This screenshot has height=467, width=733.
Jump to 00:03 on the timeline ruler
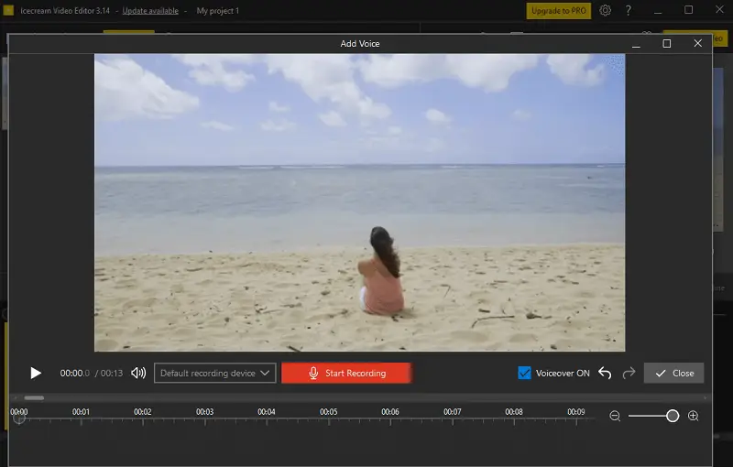pos(204,412)
